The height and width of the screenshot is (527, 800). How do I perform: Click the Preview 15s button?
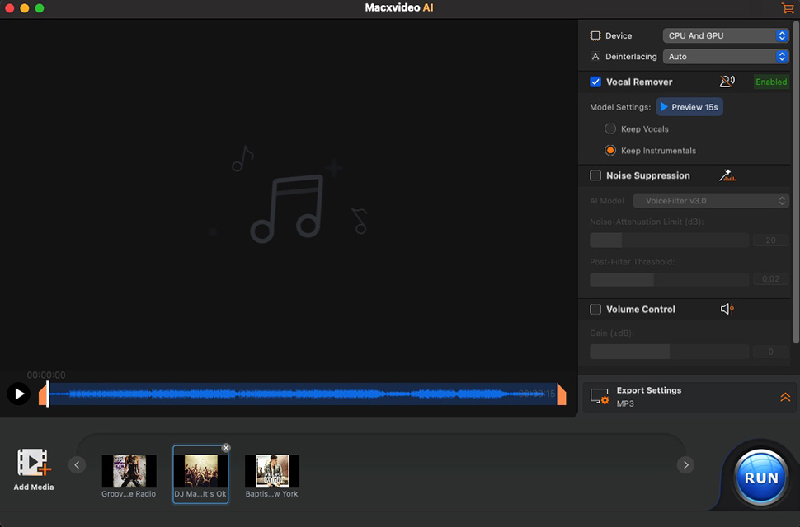tap(689, 107)
